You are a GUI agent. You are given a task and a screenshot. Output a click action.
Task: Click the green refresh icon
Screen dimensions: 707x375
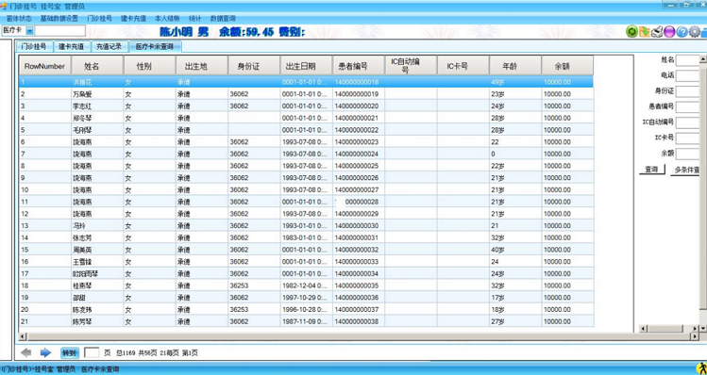(x=631, y=31)
